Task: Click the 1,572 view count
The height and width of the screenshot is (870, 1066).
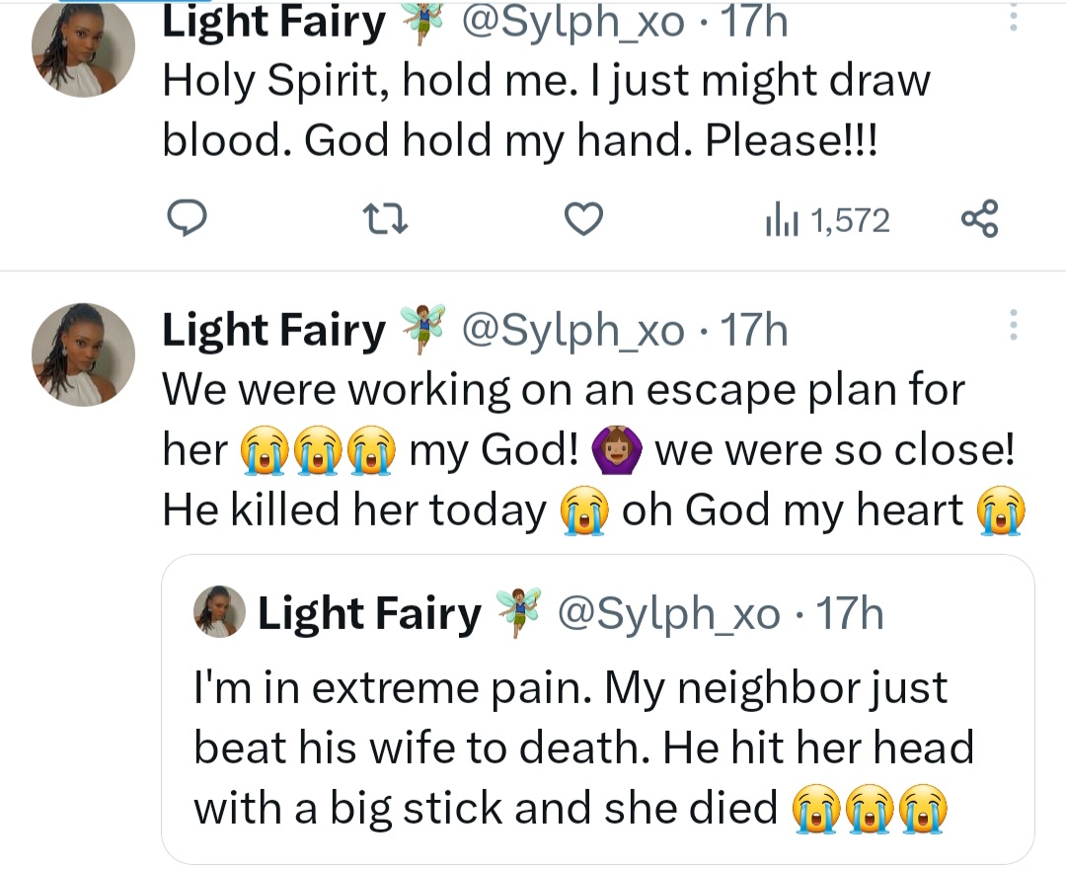Action: [x=849, y=221]
